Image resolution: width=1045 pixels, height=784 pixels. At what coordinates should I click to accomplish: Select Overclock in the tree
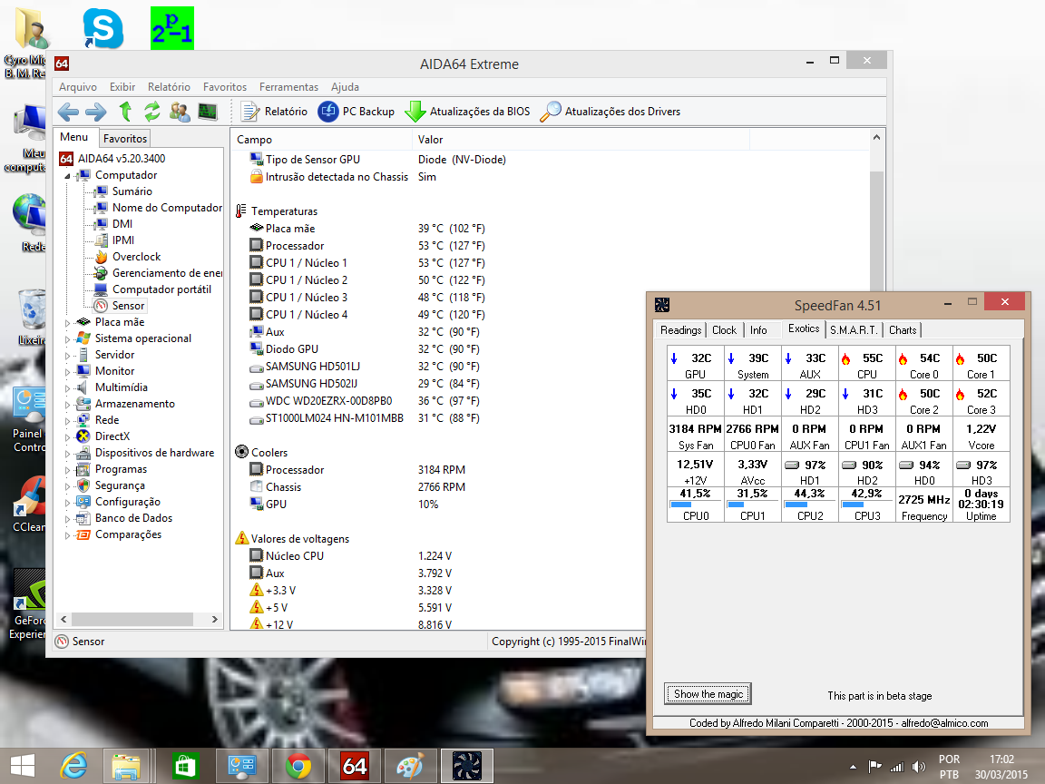point(136,257)
